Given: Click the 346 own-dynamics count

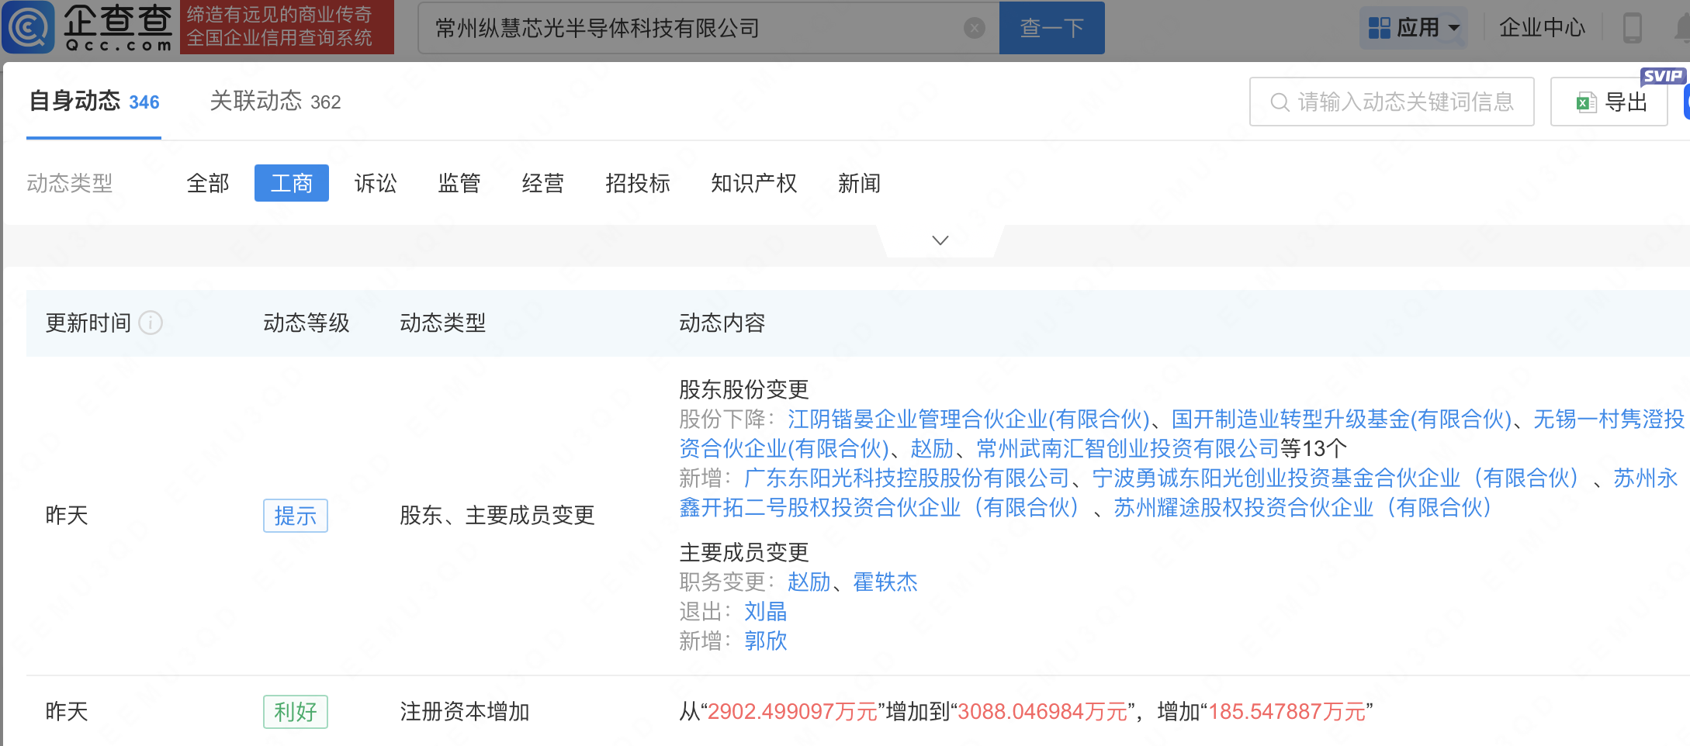Looking at the screenshot, I should click(x=144, y=102).
